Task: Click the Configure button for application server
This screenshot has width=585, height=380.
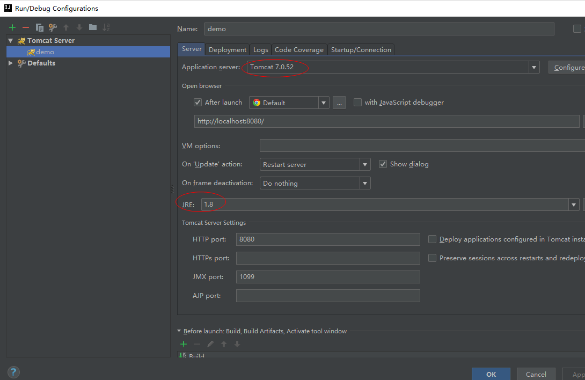Action: coord(567,67)
